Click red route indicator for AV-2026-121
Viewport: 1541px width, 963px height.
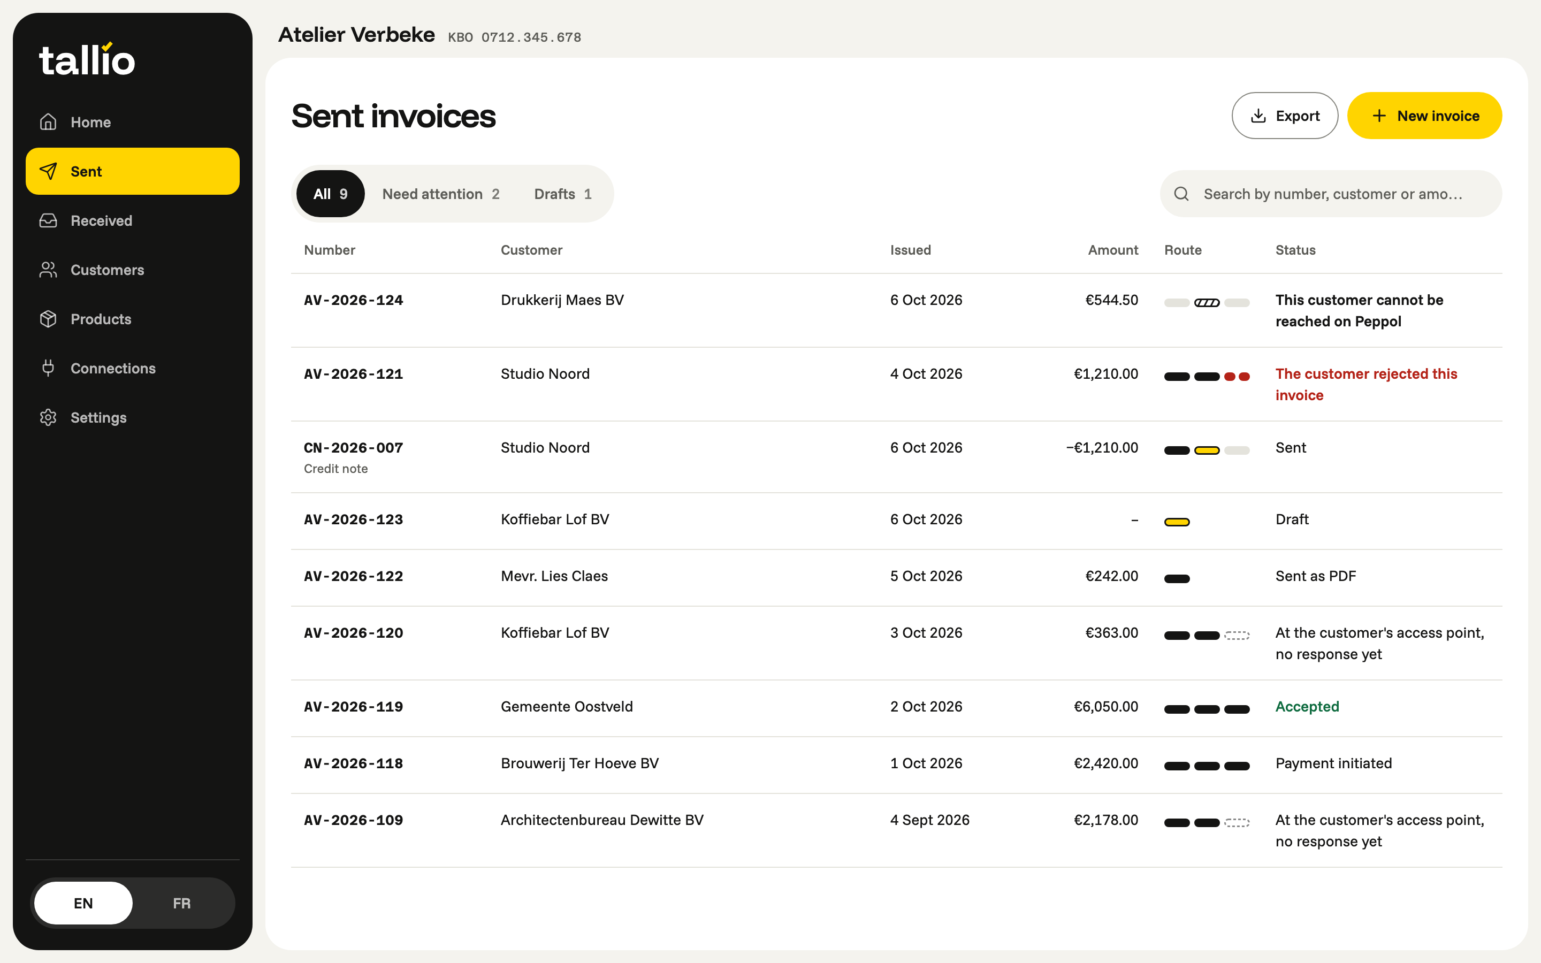pos(1237,377)
